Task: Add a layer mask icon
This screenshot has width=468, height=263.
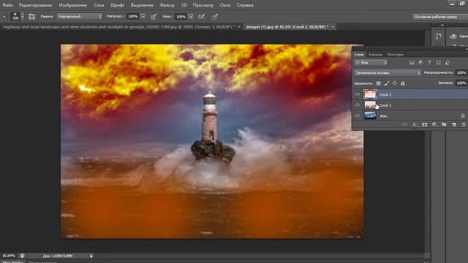Action: [424, 125]
